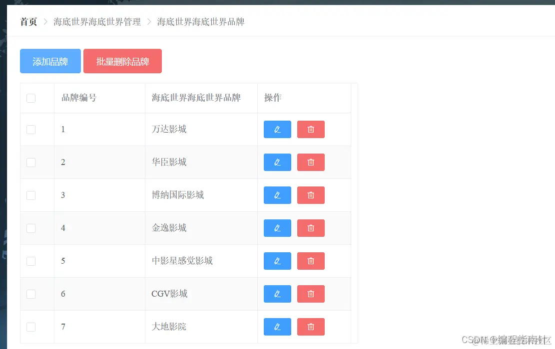Select 海底世界海底世界品牌 breadcrumb item
This screenshot has width=555, height=349.
point(201,22)
